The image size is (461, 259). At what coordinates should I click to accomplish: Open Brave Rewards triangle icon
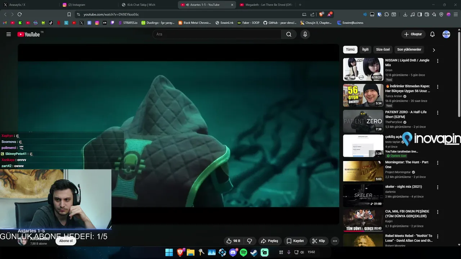330,14
